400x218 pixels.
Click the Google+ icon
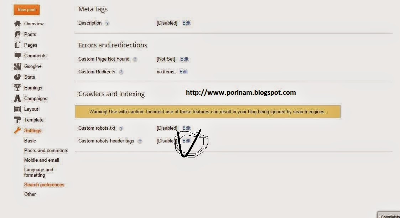(17, 66)
